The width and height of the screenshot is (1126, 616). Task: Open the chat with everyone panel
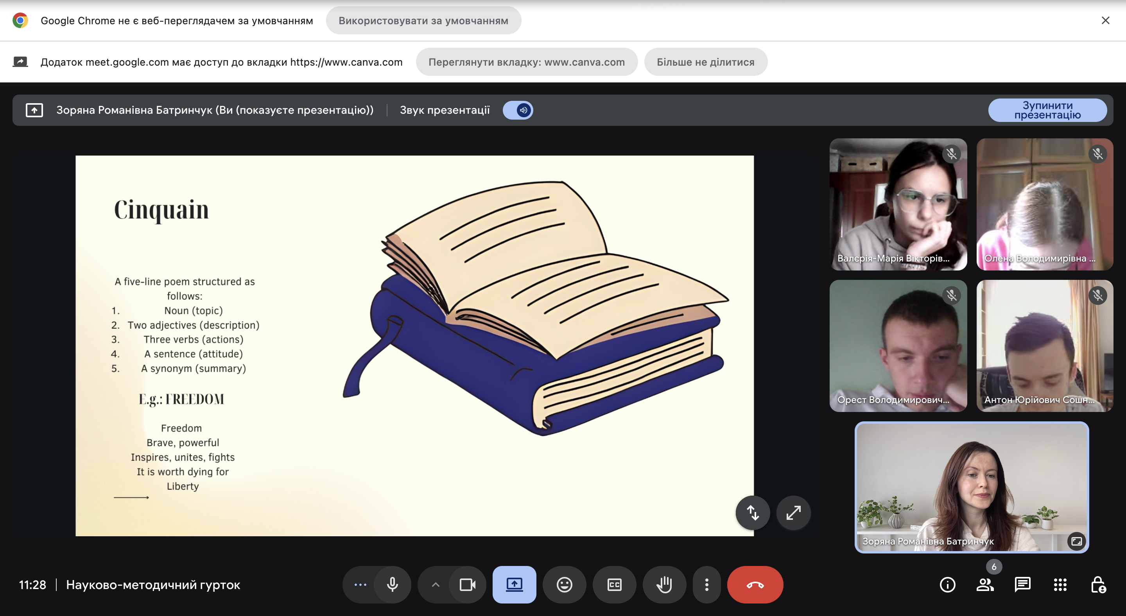[x=1022, y=585]
